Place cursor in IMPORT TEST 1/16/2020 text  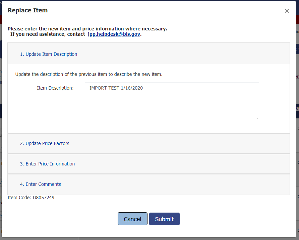coord(116,88)
